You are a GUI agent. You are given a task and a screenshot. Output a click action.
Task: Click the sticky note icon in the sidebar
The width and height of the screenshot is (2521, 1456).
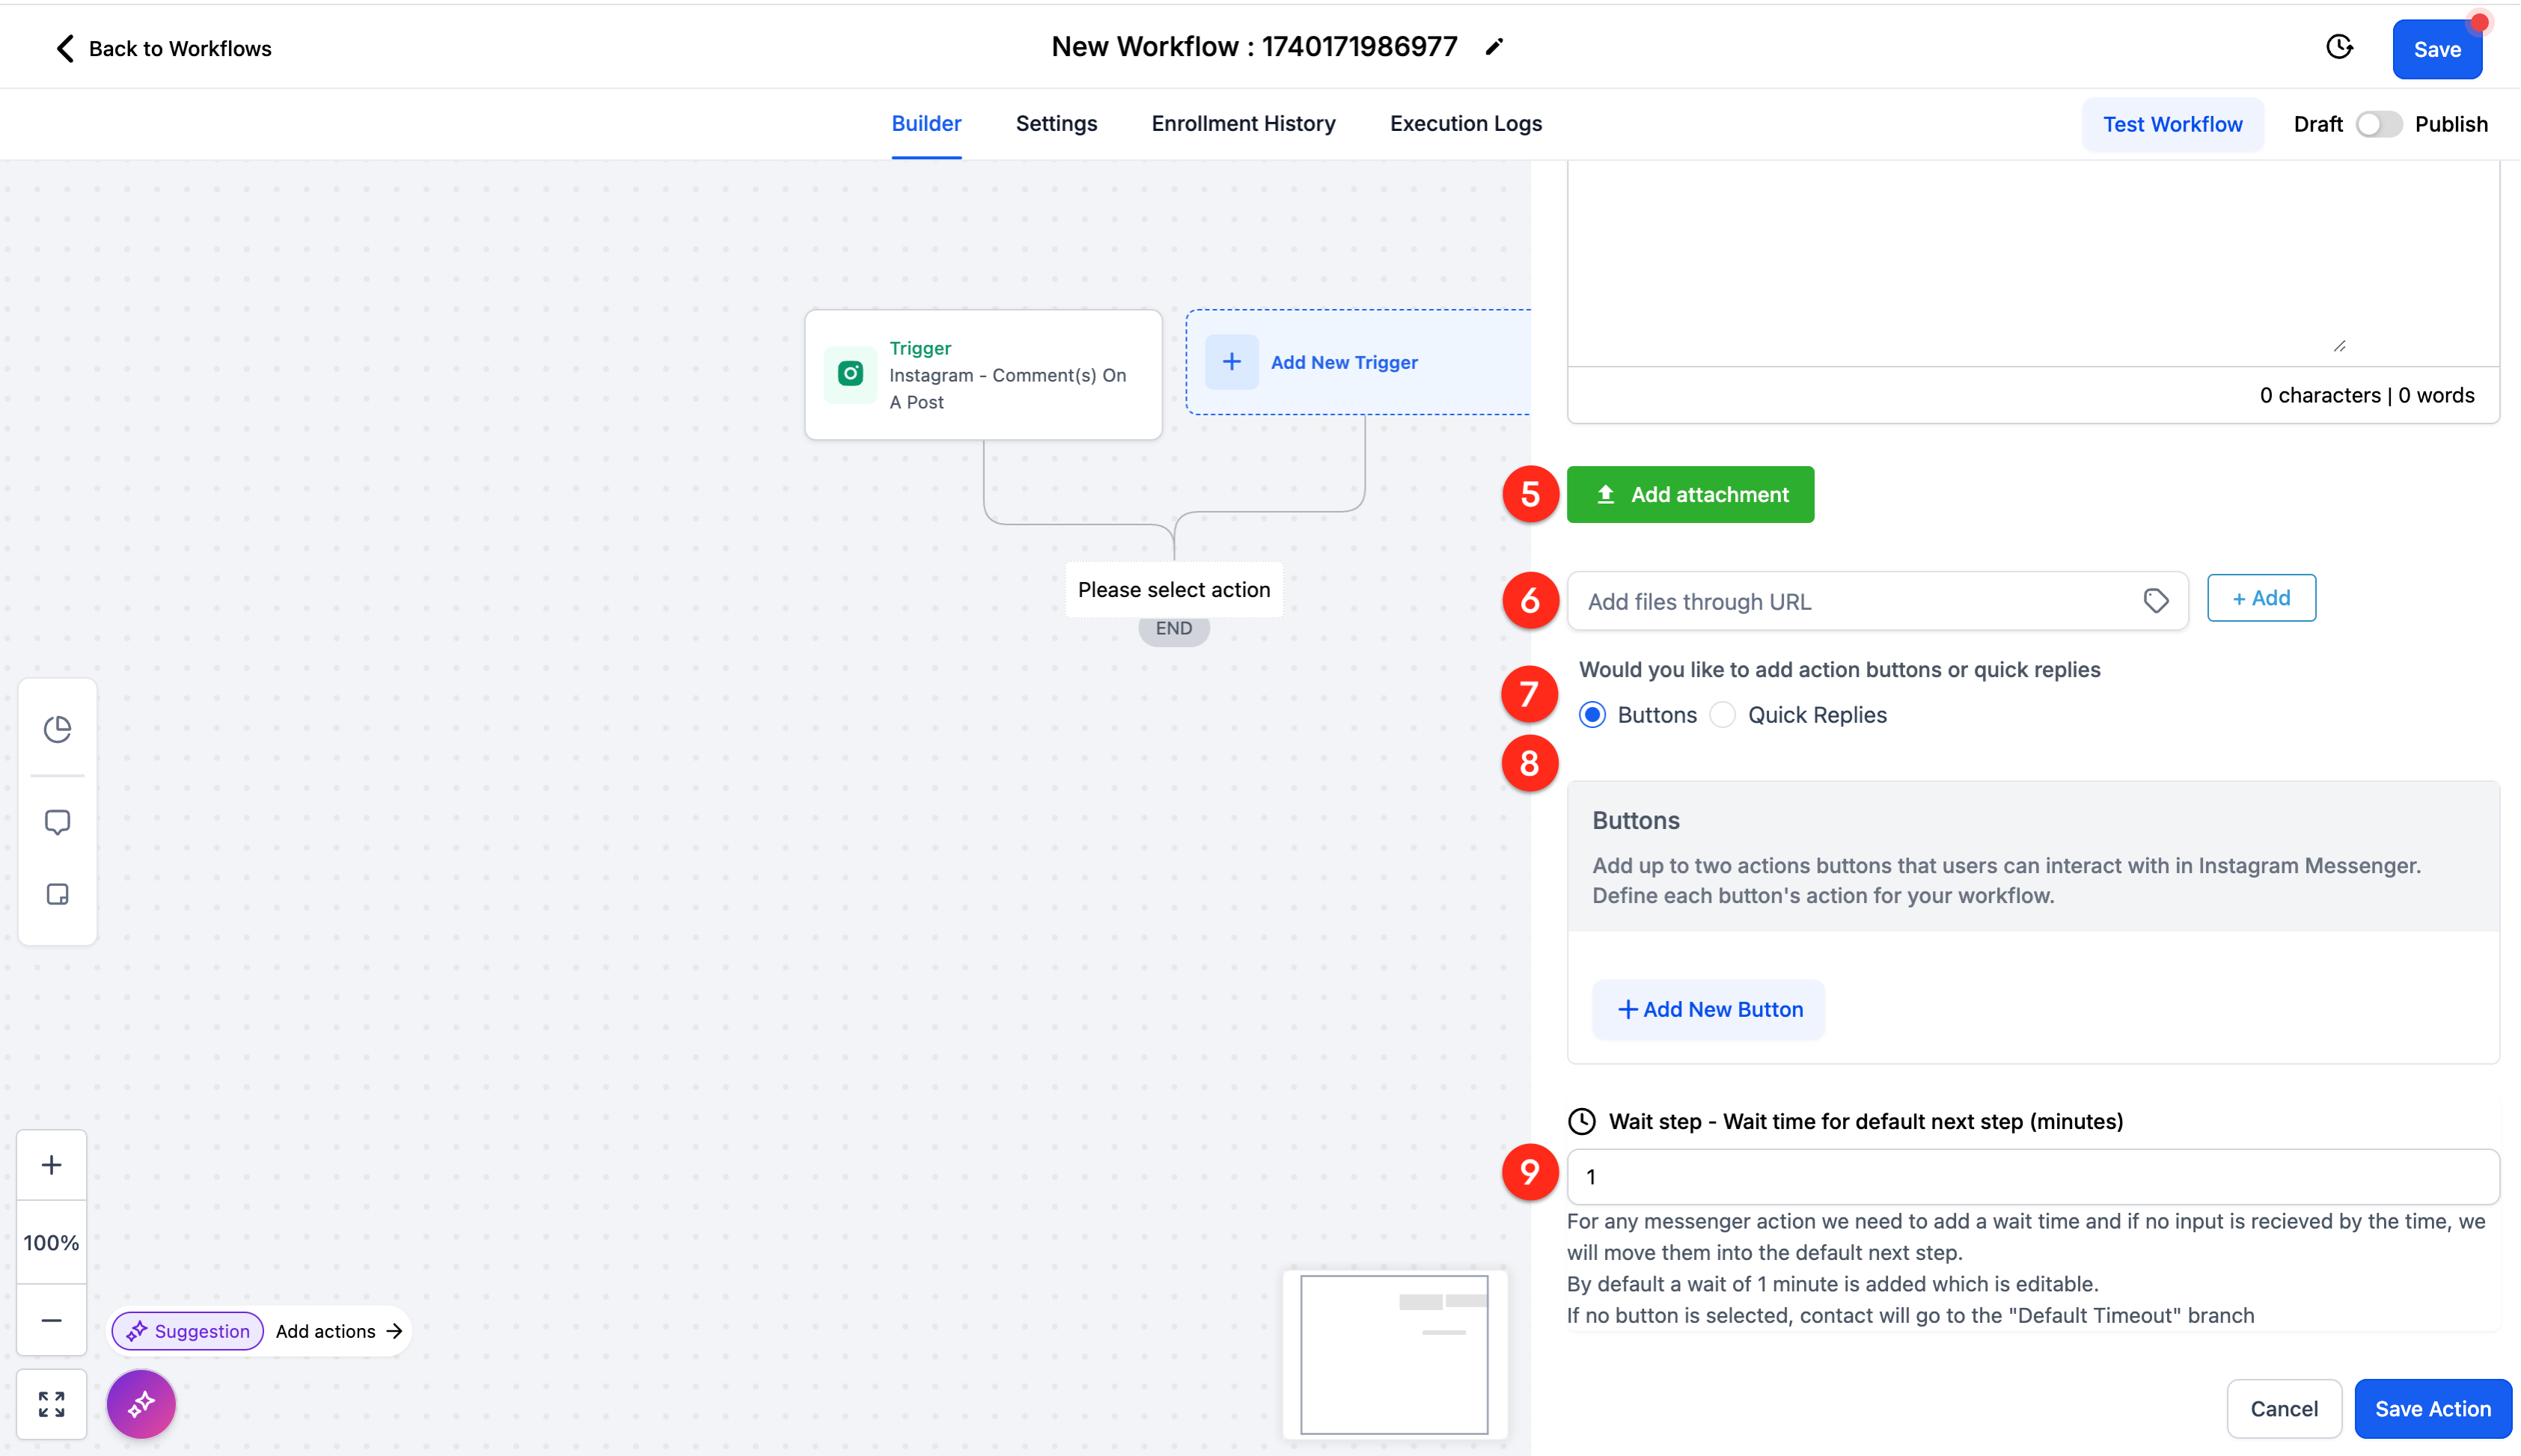click(x=57, y=894)
